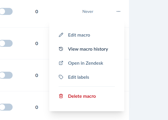The height and width of the screenshot is (120, 168).
Task: Select the red Delete macro text
Action: [x=82, y=96]
